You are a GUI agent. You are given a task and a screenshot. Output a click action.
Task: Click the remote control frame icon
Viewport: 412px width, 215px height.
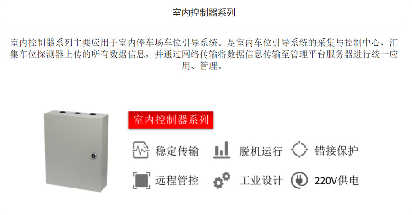click(141, 181)
